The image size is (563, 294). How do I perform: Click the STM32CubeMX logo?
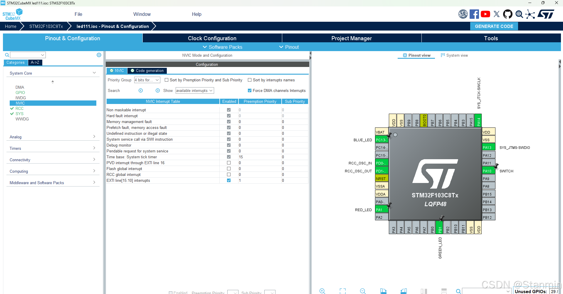point(13,14)
